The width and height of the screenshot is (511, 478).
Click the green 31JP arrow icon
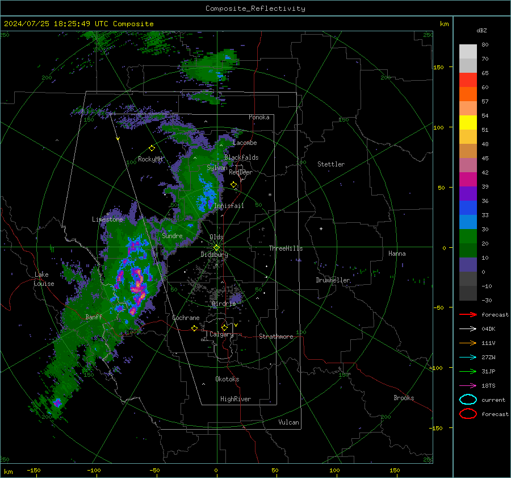[468, 371]
